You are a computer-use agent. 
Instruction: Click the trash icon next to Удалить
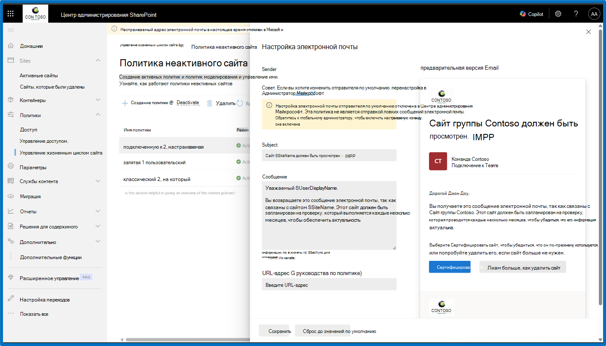pyautogui.click(x=209, y=103)
